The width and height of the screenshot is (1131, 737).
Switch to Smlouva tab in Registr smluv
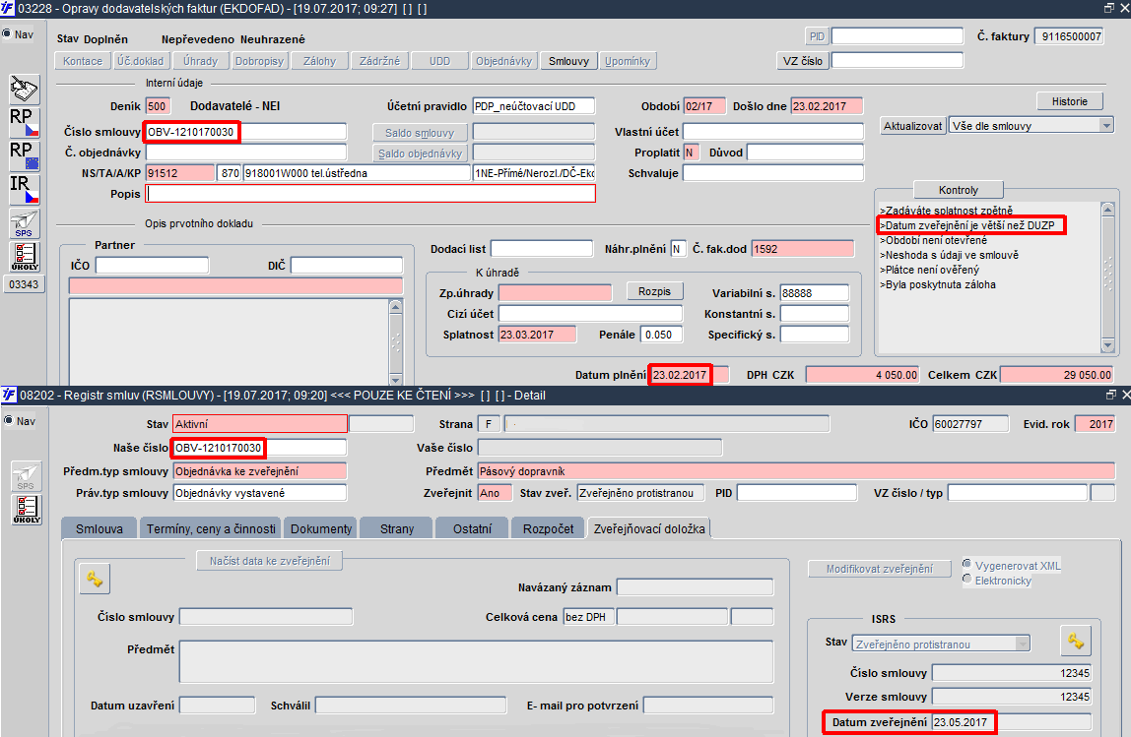pyautogui.click(x=100, y=528)
